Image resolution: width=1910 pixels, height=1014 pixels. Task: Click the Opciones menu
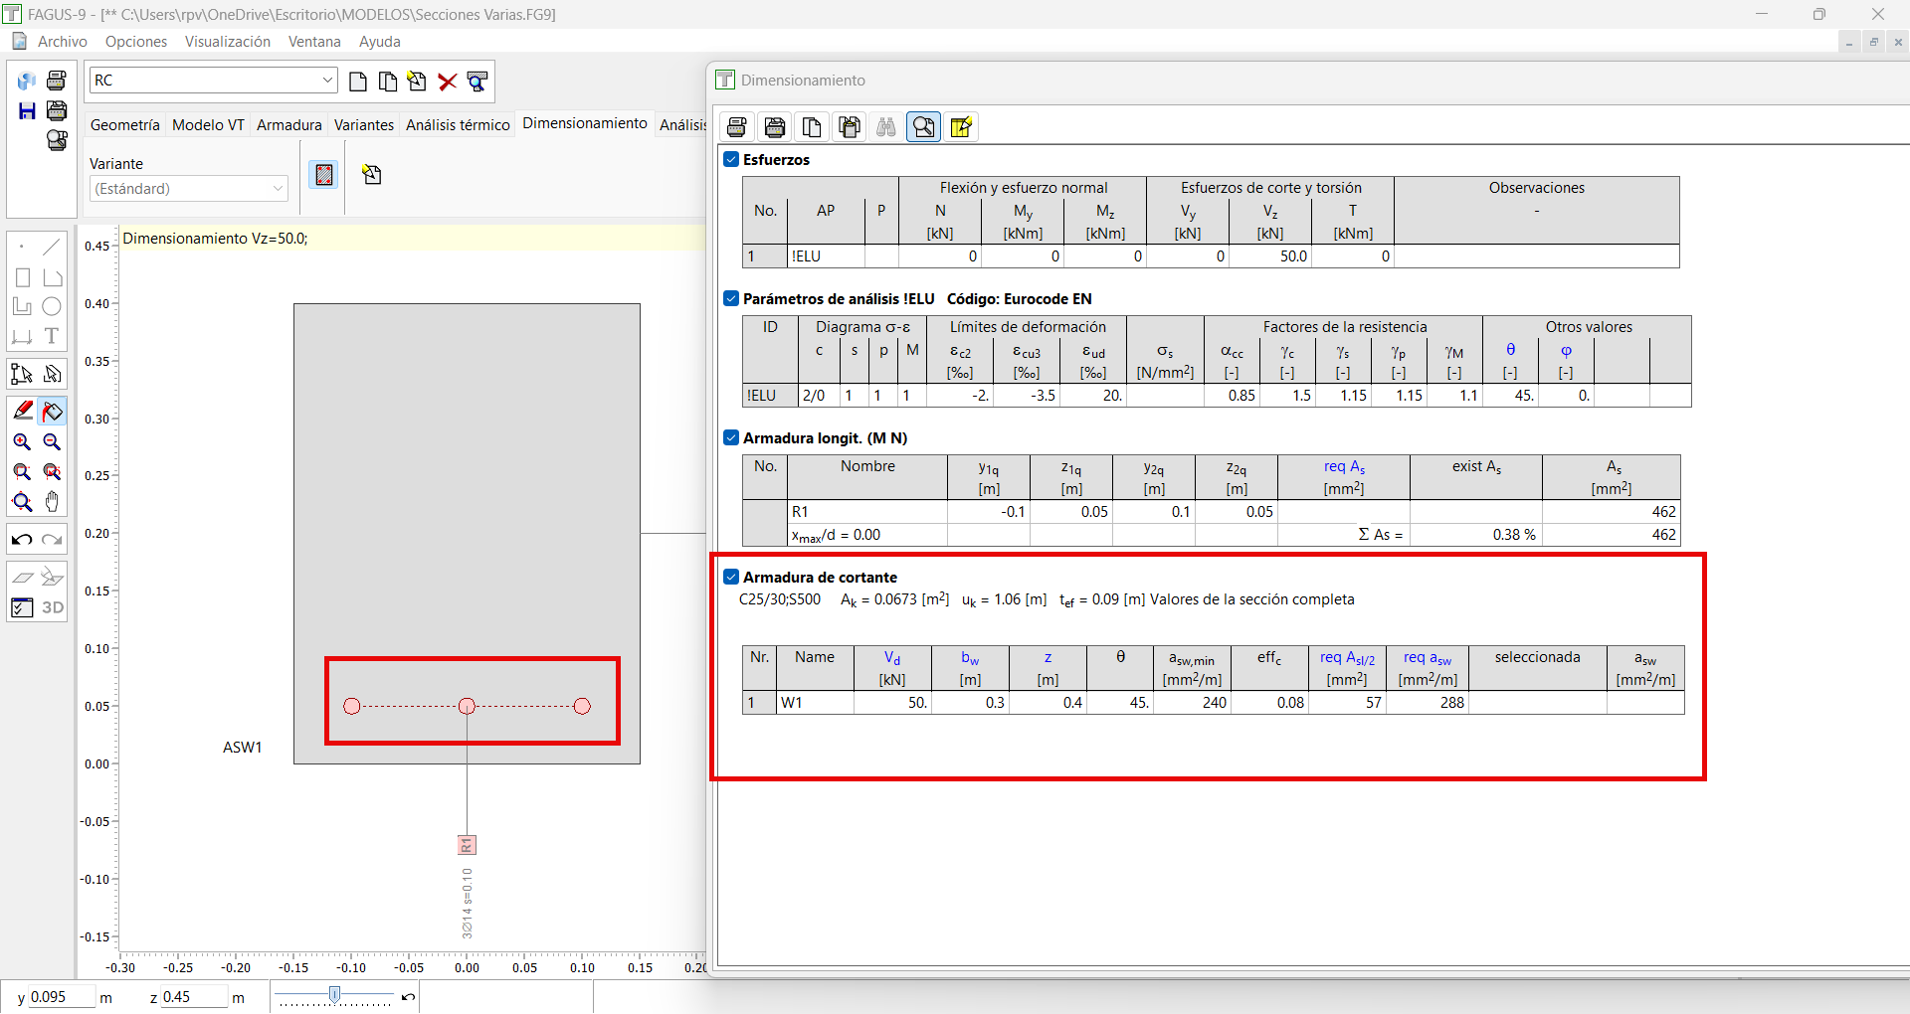point(136,42)
